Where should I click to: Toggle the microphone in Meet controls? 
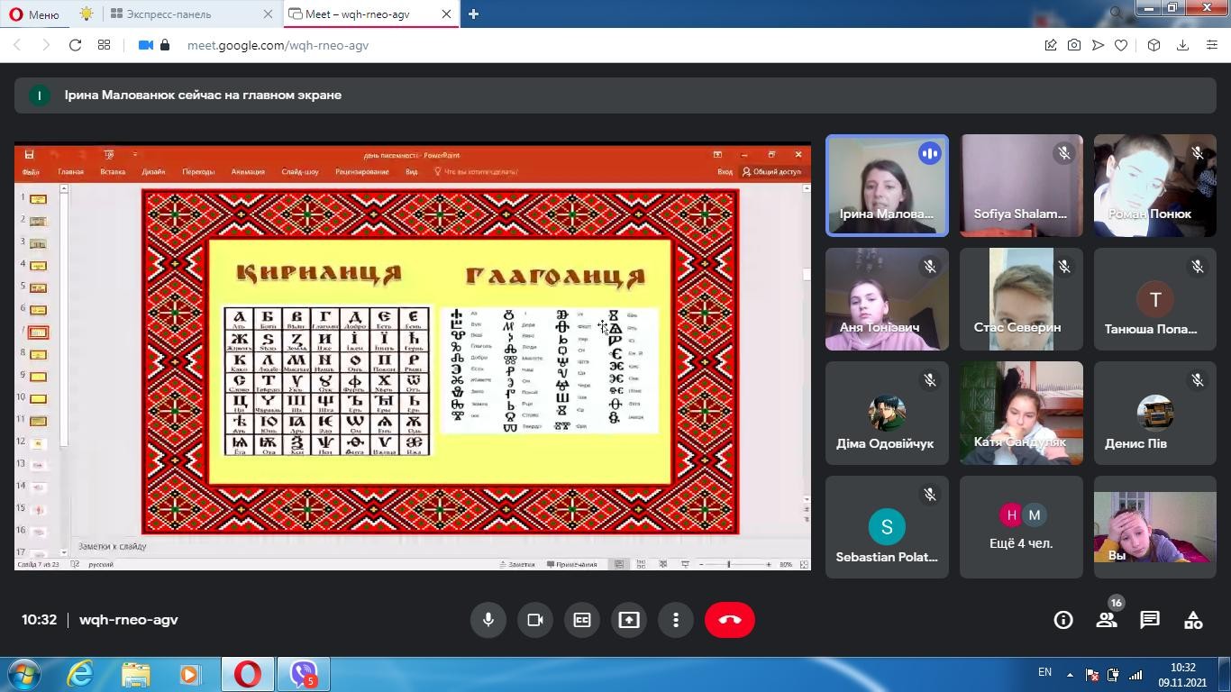488,620
